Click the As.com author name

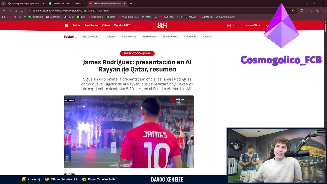coord(69,174)
